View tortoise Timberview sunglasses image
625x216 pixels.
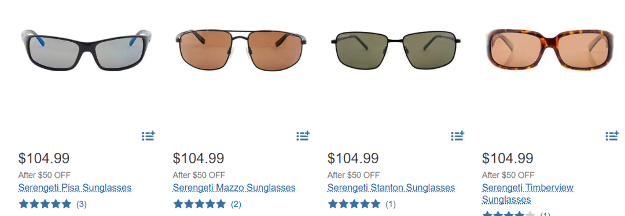tap(550, 50)
